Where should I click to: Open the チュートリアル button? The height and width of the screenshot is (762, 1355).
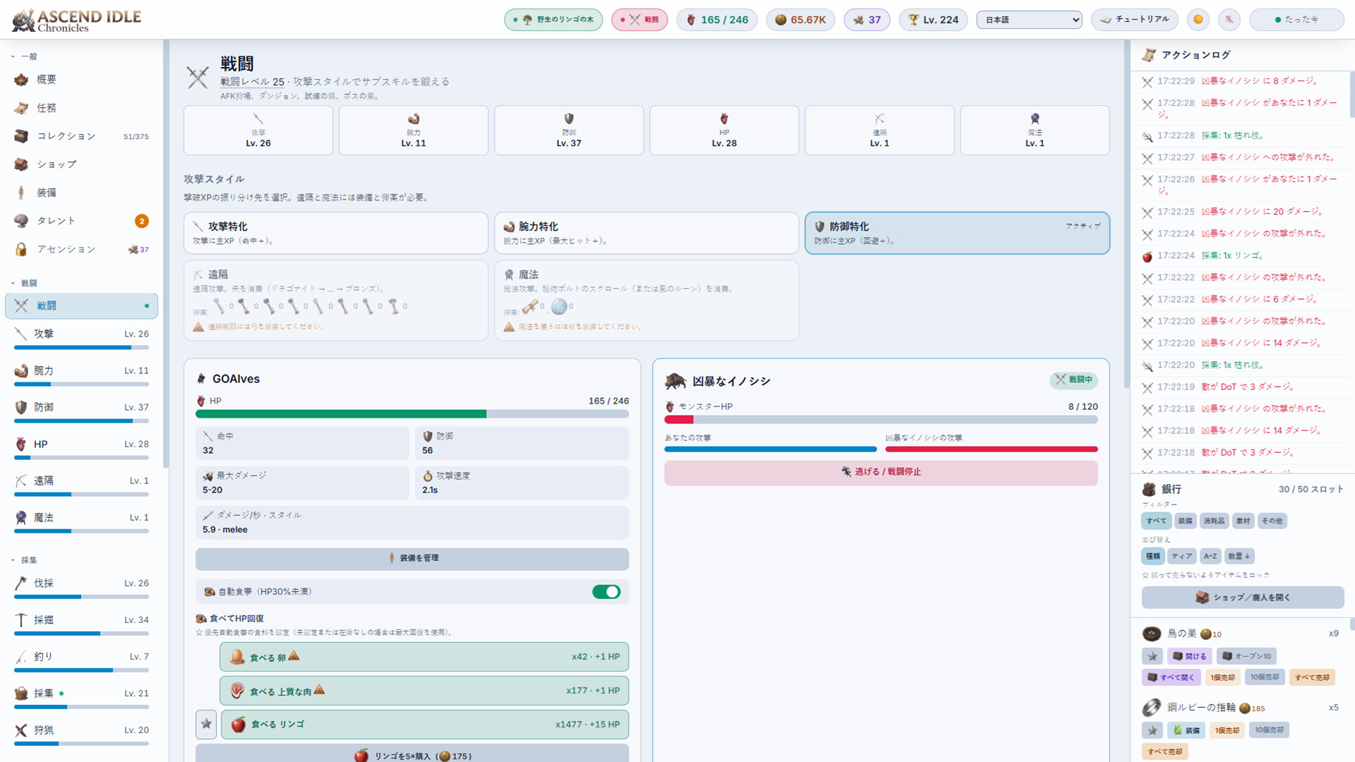(1135, 20)
